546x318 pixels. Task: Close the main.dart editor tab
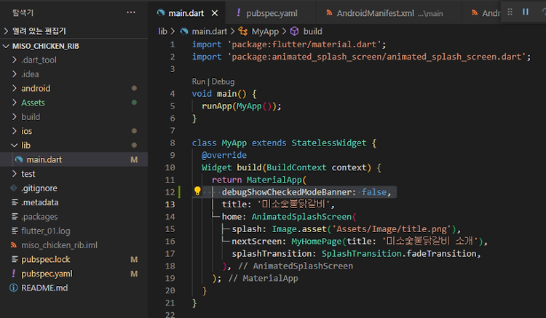215,13
